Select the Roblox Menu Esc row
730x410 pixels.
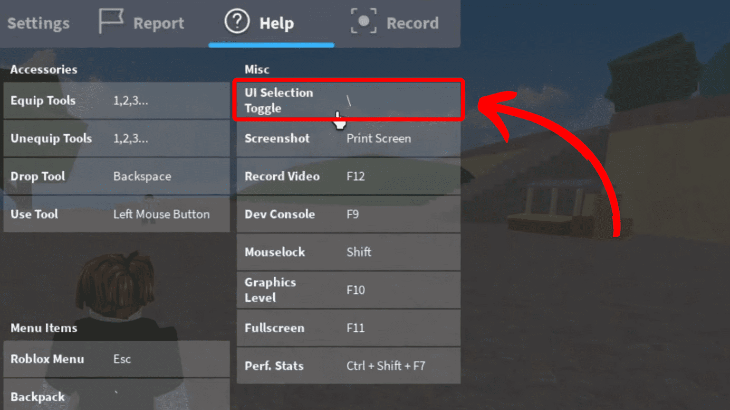click(x=116, y=359)
